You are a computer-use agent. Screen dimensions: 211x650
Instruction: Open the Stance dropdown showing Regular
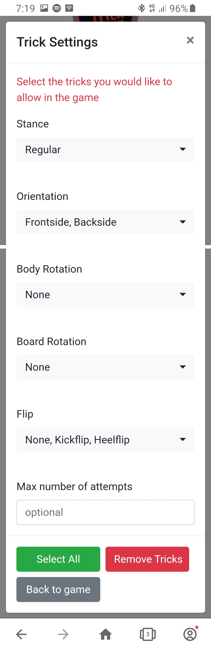tap(105, 150)
